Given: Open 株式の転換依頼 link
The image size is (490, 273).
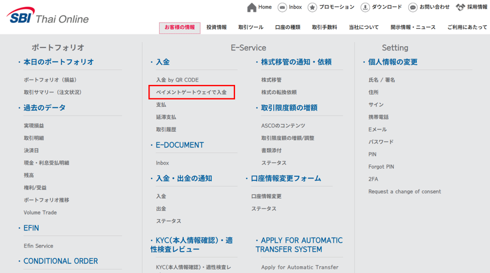Looking at the screenshot, I should click(279, 92).
